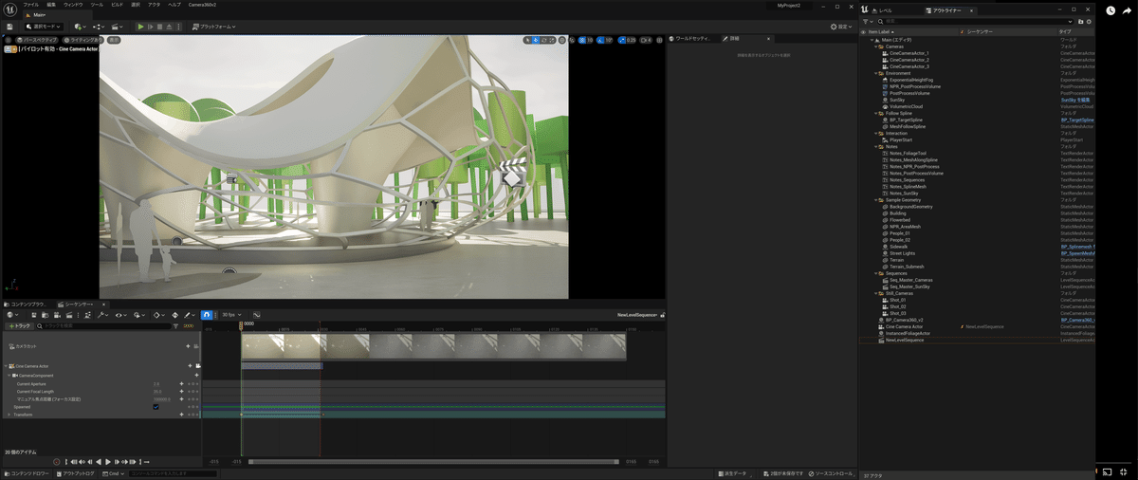This screenshot has width=1138, height=480.
Task: Click the console command input field
Action: coord(173,473)
